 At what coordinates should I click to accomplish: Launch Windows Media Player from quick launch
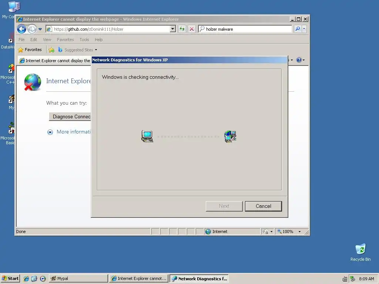43,279
